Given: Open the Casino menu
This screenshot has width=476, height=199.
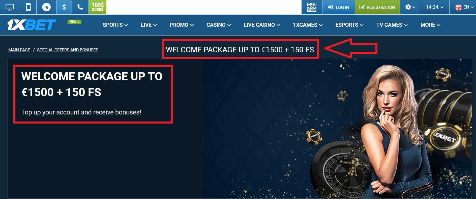Looking at the screenshot, I should (x=219, y=25).
